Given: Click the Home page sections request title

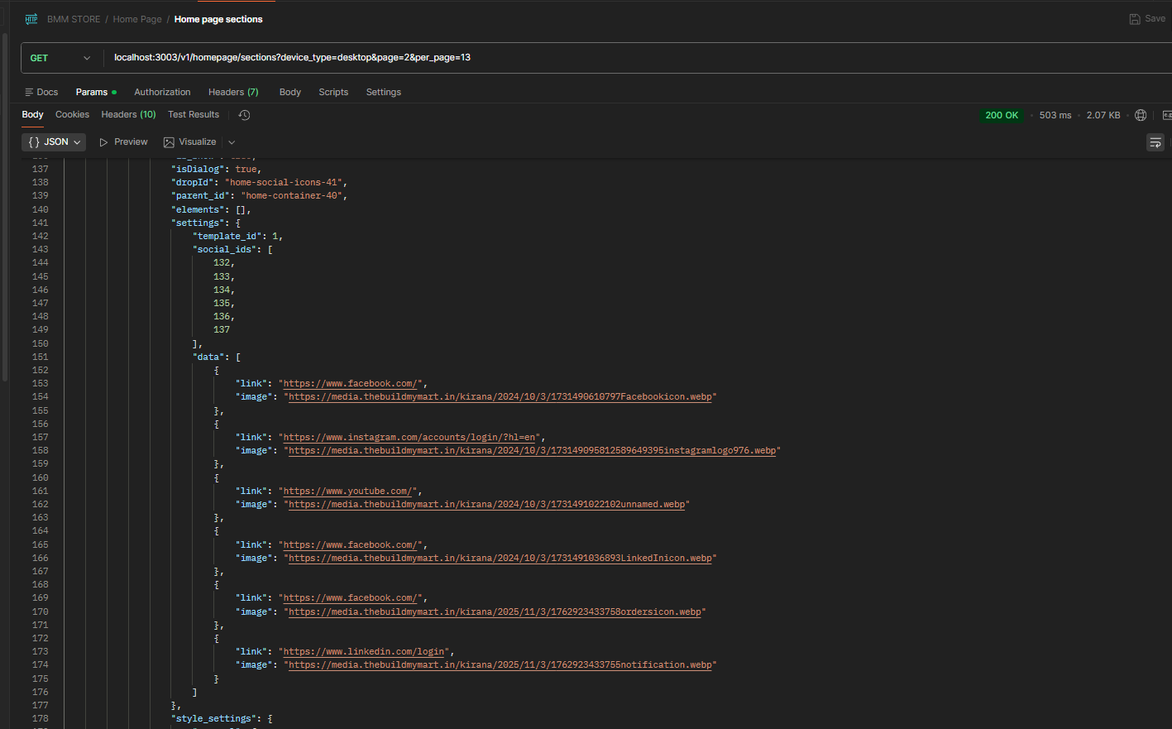Looking at the screenshot, I should [x=218, y=19].
